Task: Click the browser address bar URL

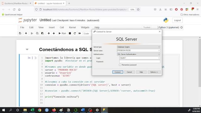Action: point(84,9)
